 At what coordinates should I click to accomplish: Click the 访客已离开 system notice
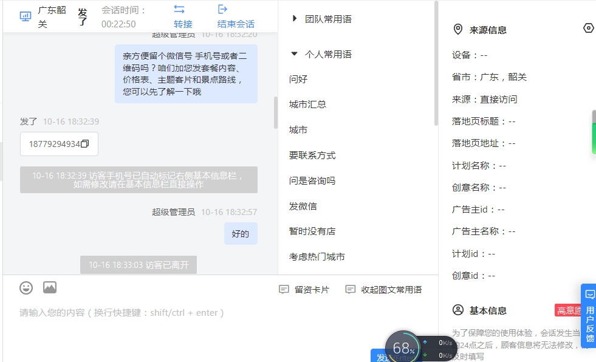(139, 265)
